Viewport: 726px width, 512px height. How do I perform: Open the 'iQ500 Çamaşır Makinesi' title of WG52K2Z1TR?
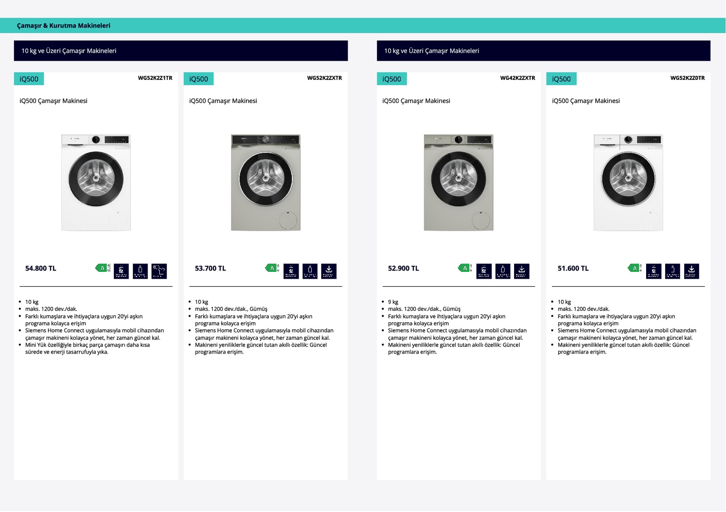click(x=54, y=101)
